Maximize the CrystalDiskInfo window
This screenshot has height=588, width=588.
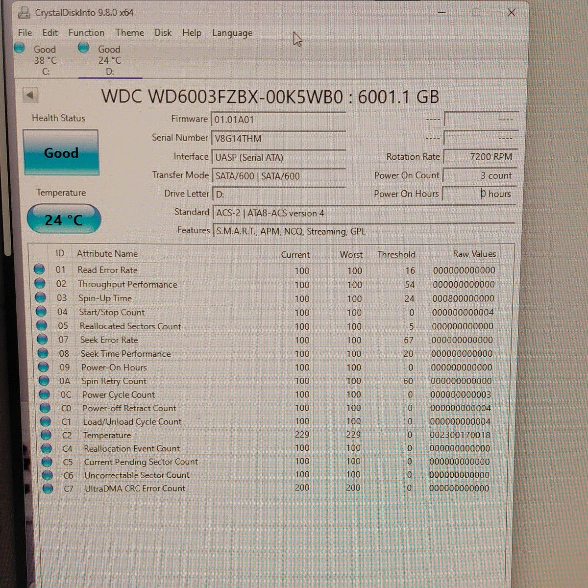tap(476, 13)
